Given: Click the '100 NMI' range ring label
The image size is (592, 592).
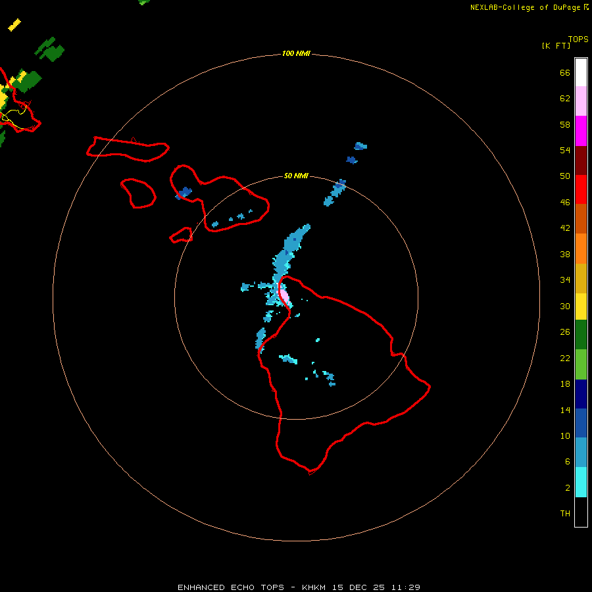Looking at the screenshot, I should (x=296, y=53).
